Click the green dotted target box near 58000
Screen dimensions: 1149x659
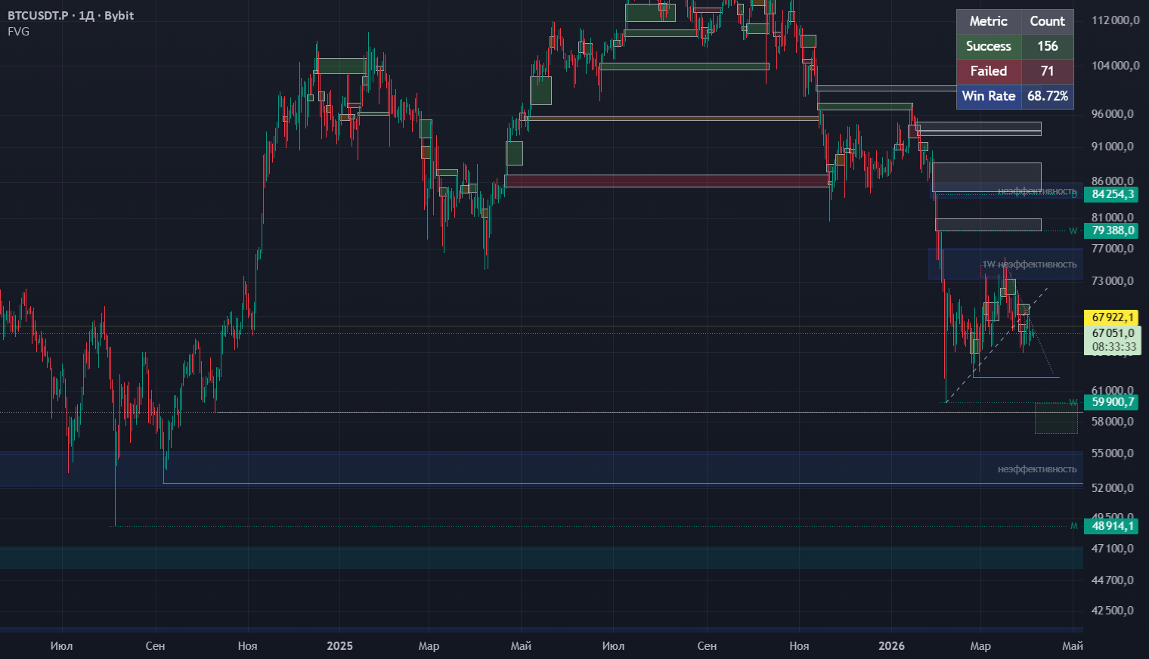[1056, 418]
